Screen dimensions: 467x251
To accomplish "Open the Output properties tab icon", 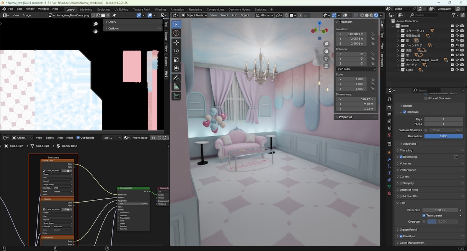I will (389, 114).
